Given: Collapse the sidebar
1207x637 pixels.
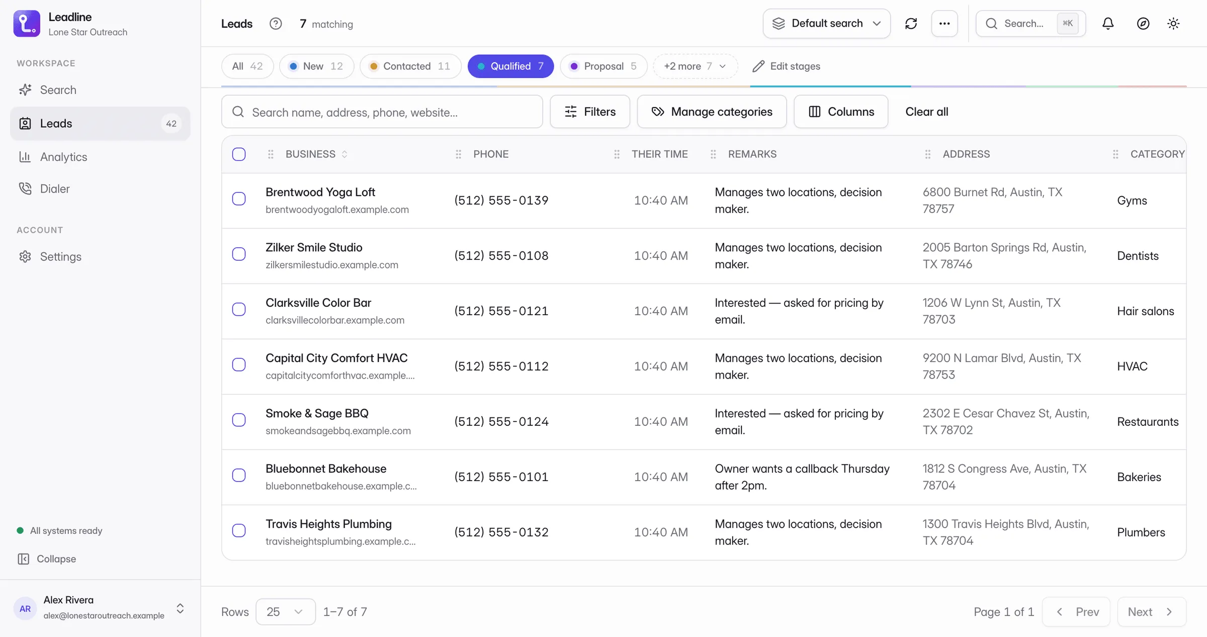Looking at the screenshot, I should [47, 559].
